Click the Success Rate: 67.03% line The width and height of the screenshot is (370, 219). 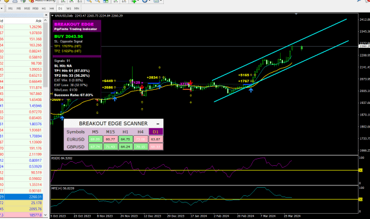coord(73,95)
